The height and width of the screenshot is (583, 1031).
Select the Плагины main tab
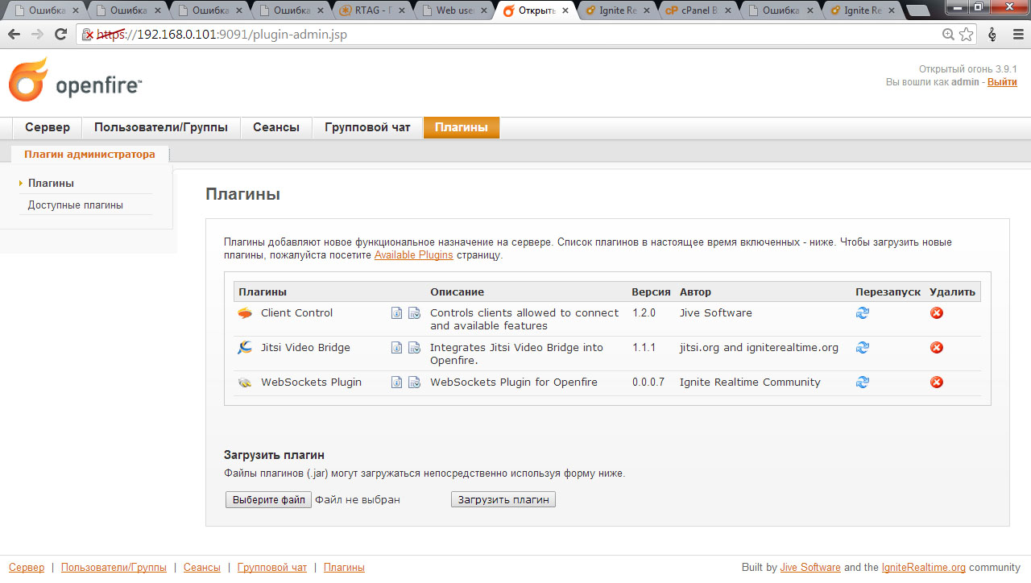(462, 127)
